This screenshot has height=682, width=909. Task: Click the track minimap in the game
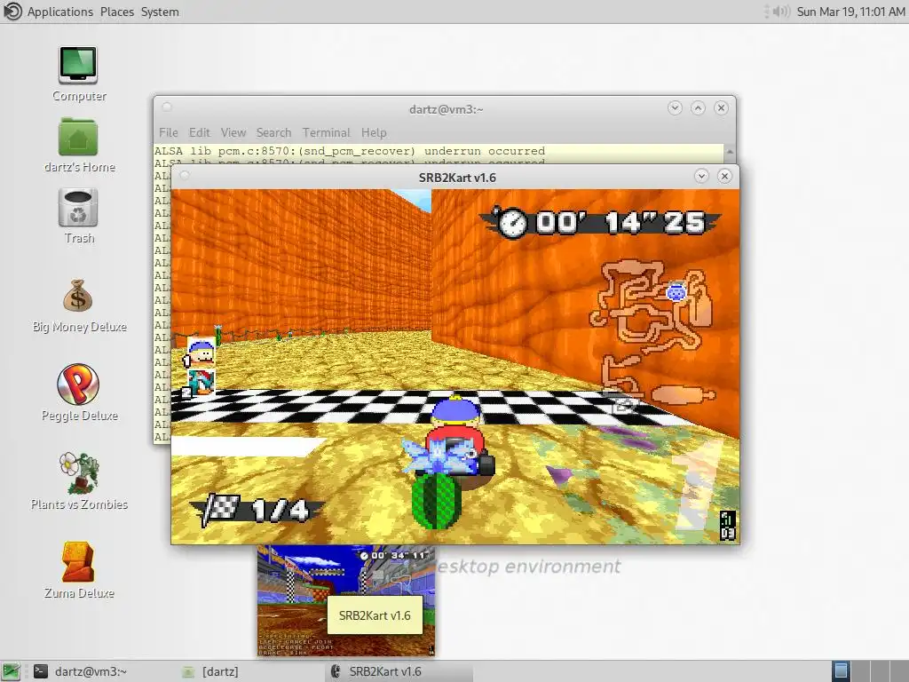[x=652, y=337]
